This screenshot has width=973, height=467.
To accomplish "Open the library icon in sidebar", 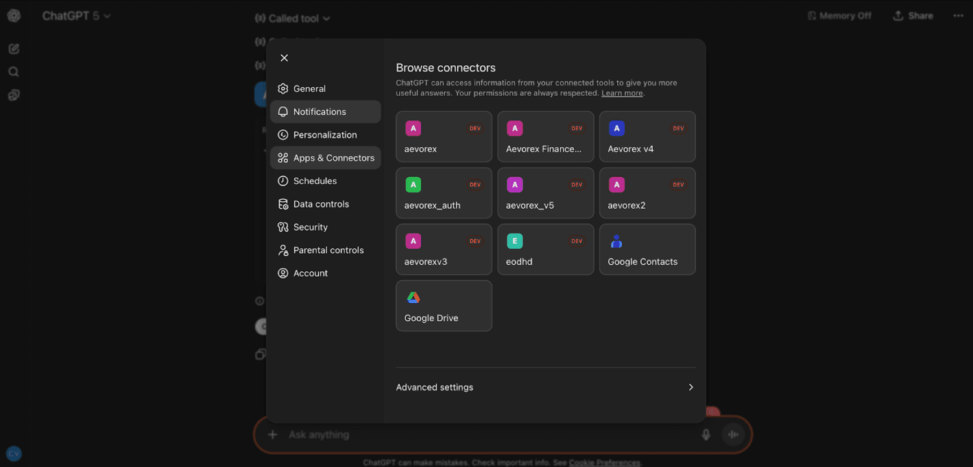I will tap(14, 95).
